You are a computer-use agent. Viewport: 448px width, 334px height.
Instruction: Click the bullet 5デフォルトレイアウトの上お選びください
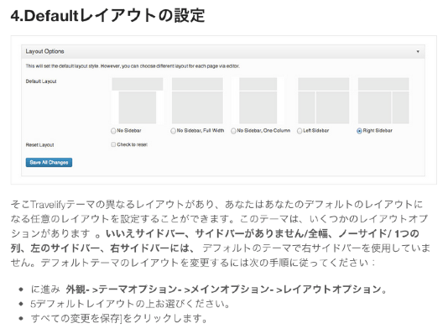pos(130,304)
